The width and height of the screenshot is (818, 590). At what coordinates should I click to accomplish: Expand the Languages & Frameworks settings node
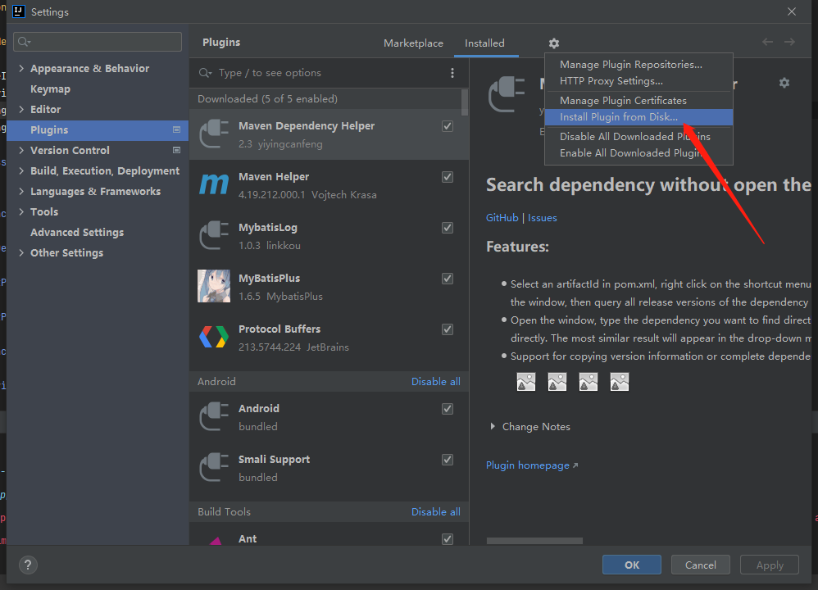coord(21,192)
